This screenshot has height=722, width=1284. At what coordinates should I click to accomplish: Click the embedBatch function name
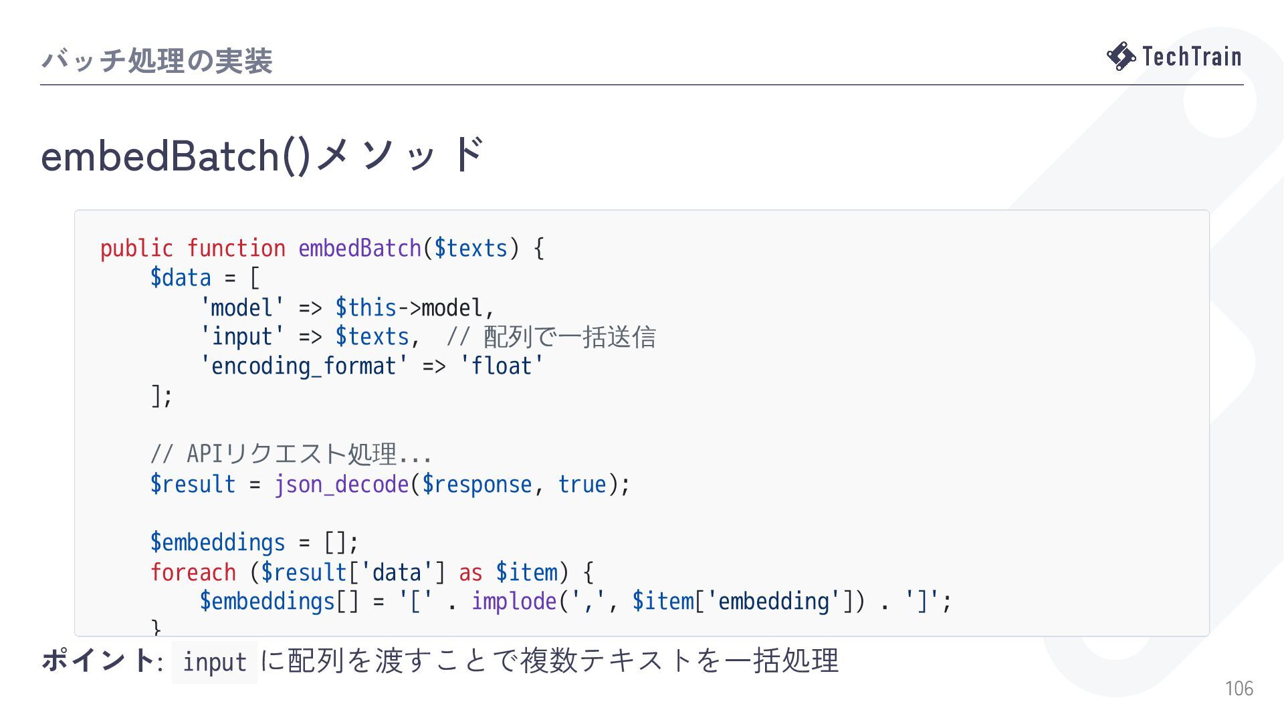[360, 248]
